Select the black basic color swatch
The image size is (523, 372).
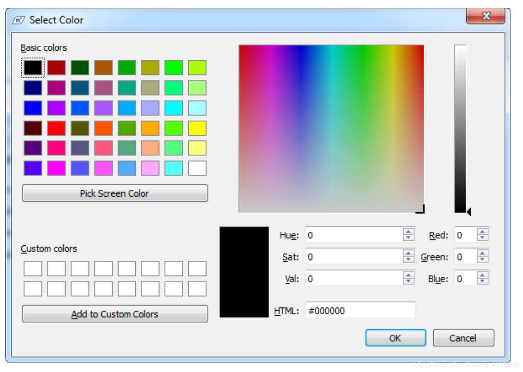[x=32, y=68]
